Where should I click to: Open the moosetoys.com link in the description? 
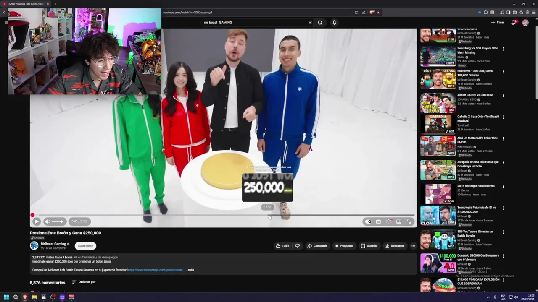click(155, 270)
